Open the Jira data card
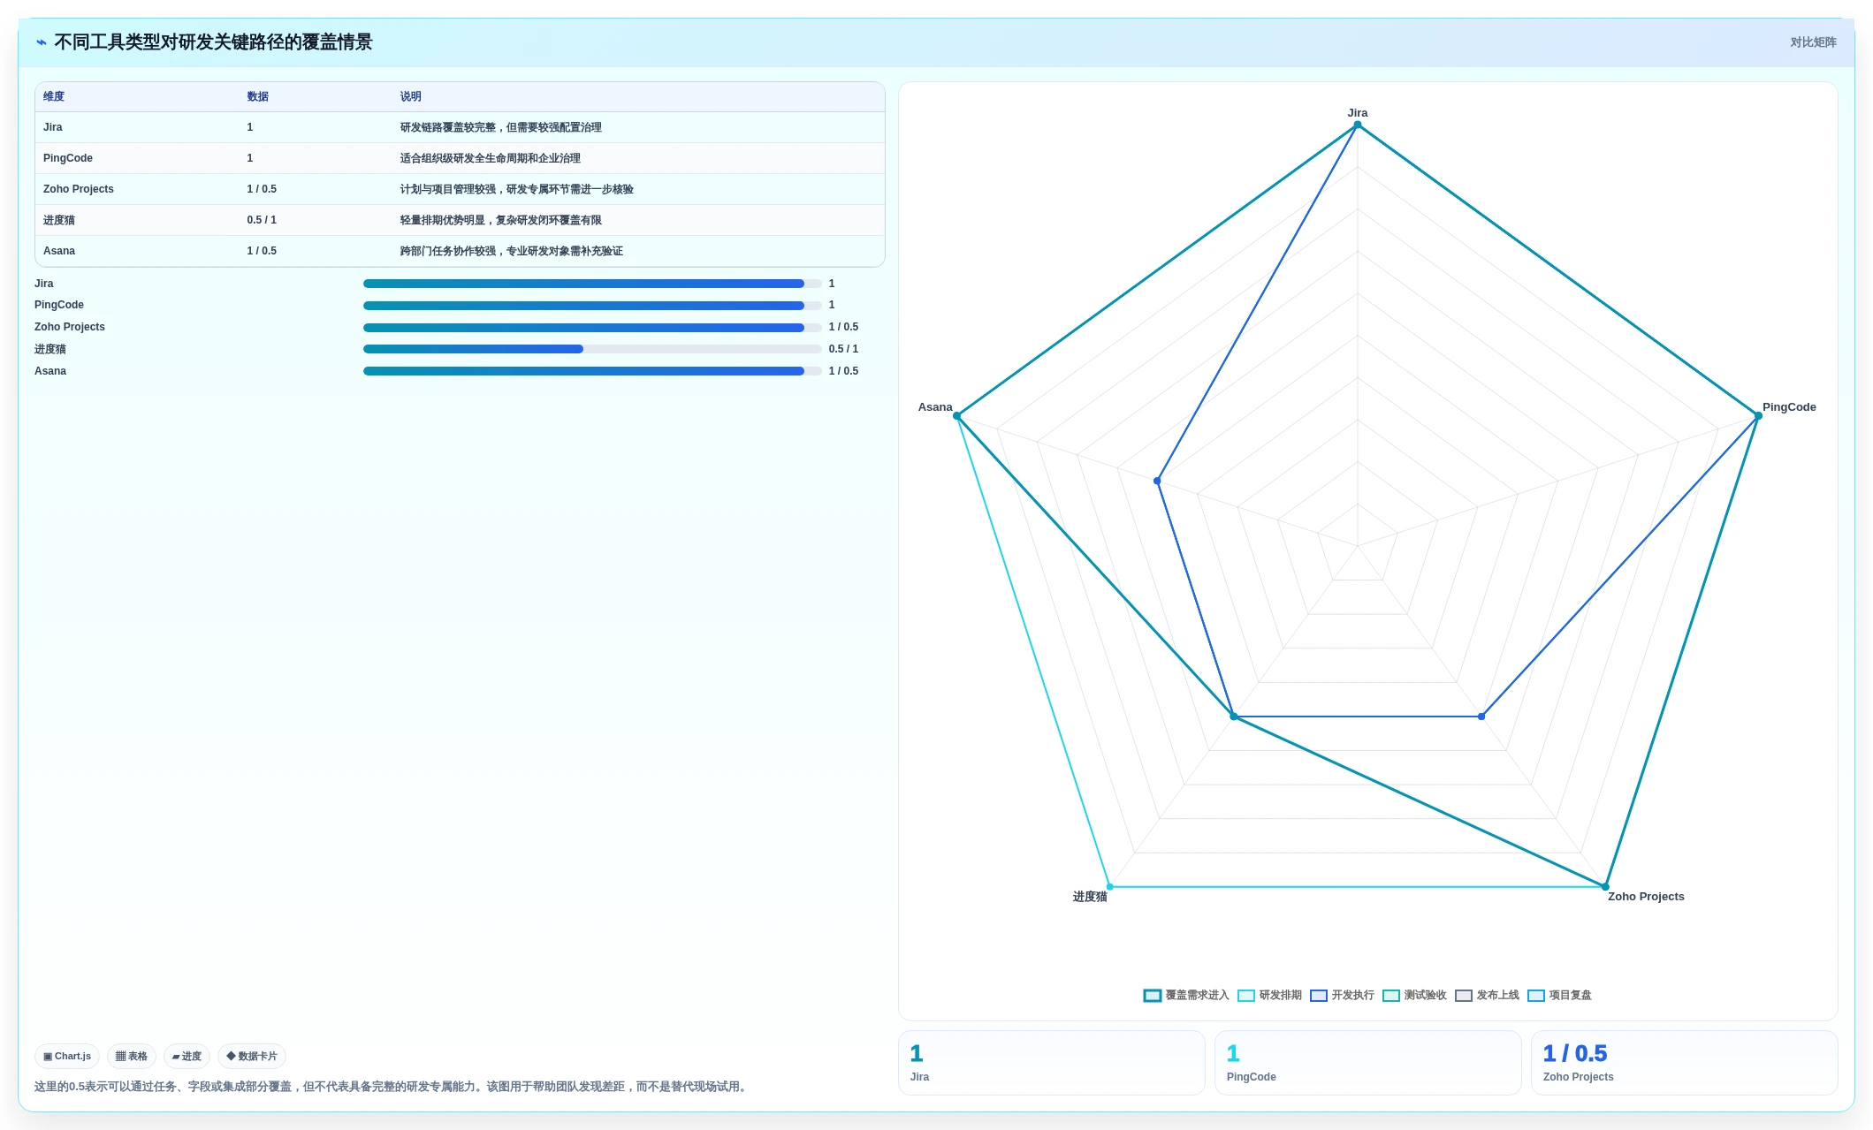This screenshot has height=1130, width=1873. coord(1052,1063)
